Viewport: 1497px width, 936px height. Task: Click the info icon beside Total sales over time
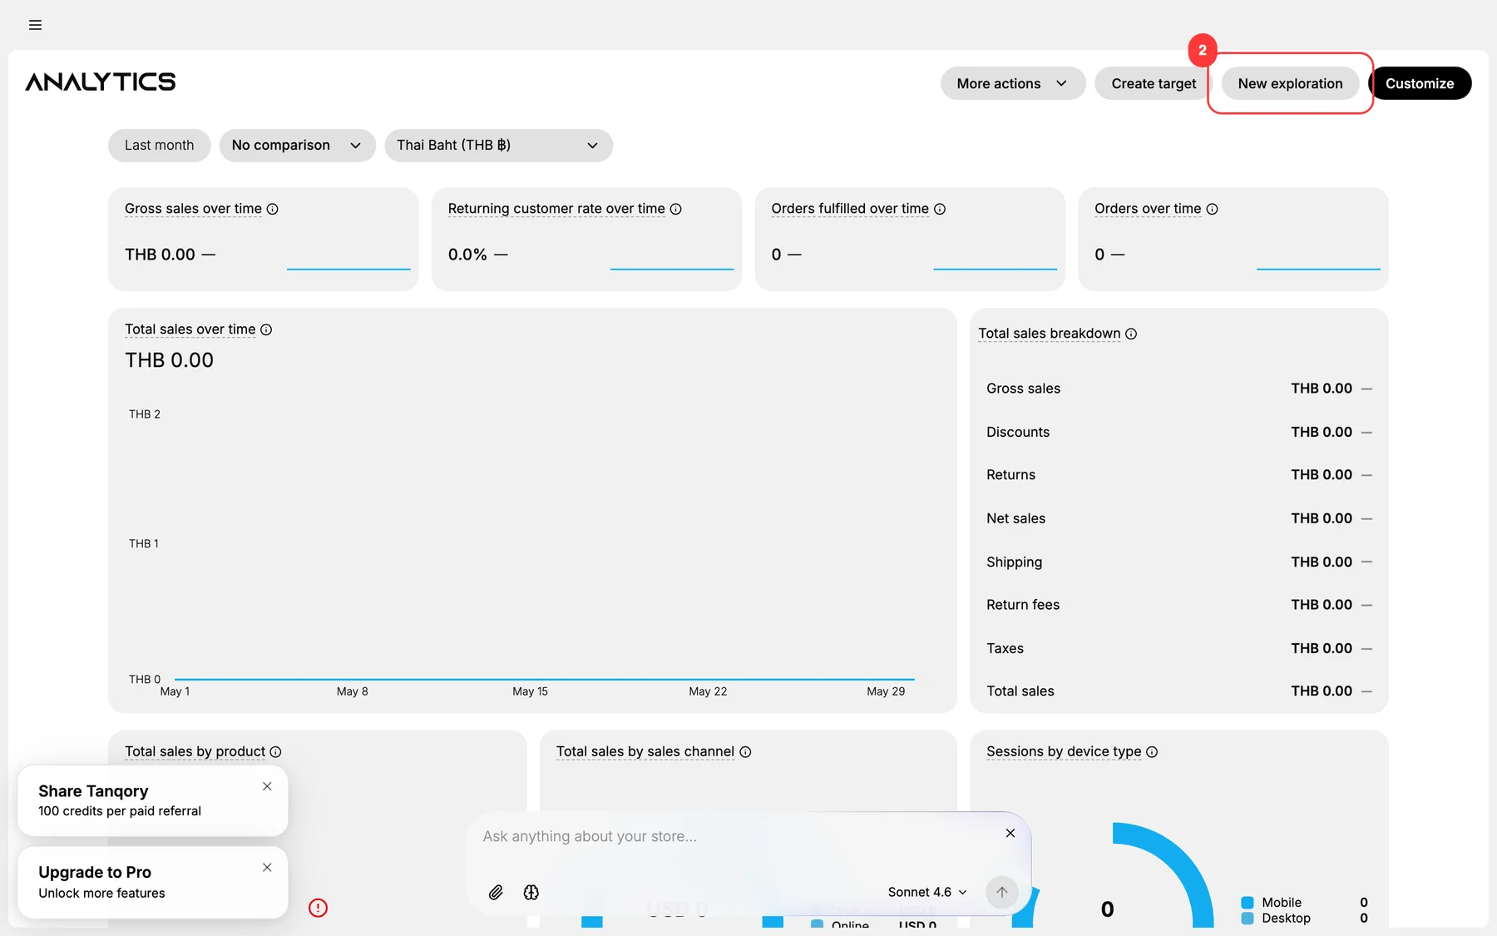pos(266,329)
